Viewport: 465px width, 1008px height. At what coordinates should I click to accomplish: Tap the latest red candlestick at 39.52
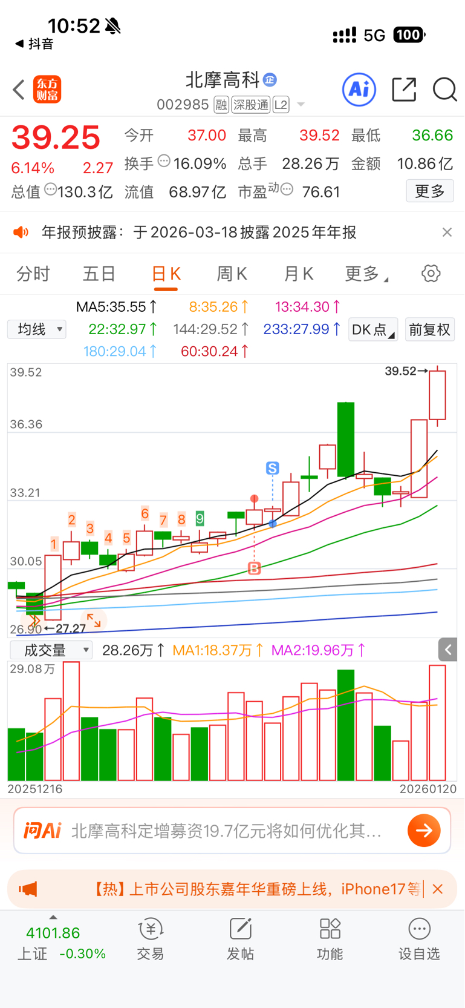coord(437,395)
